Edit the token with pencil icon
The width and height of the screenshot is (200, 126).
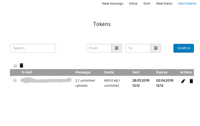click(183, 81)
